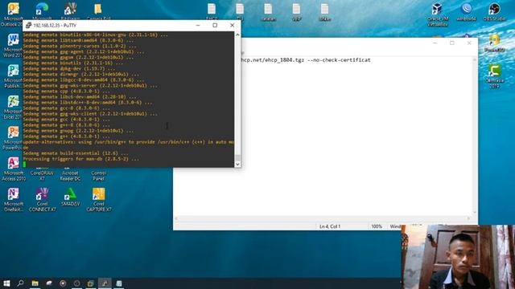Click Notepad 100% zoom status

(x=377, y=226)
